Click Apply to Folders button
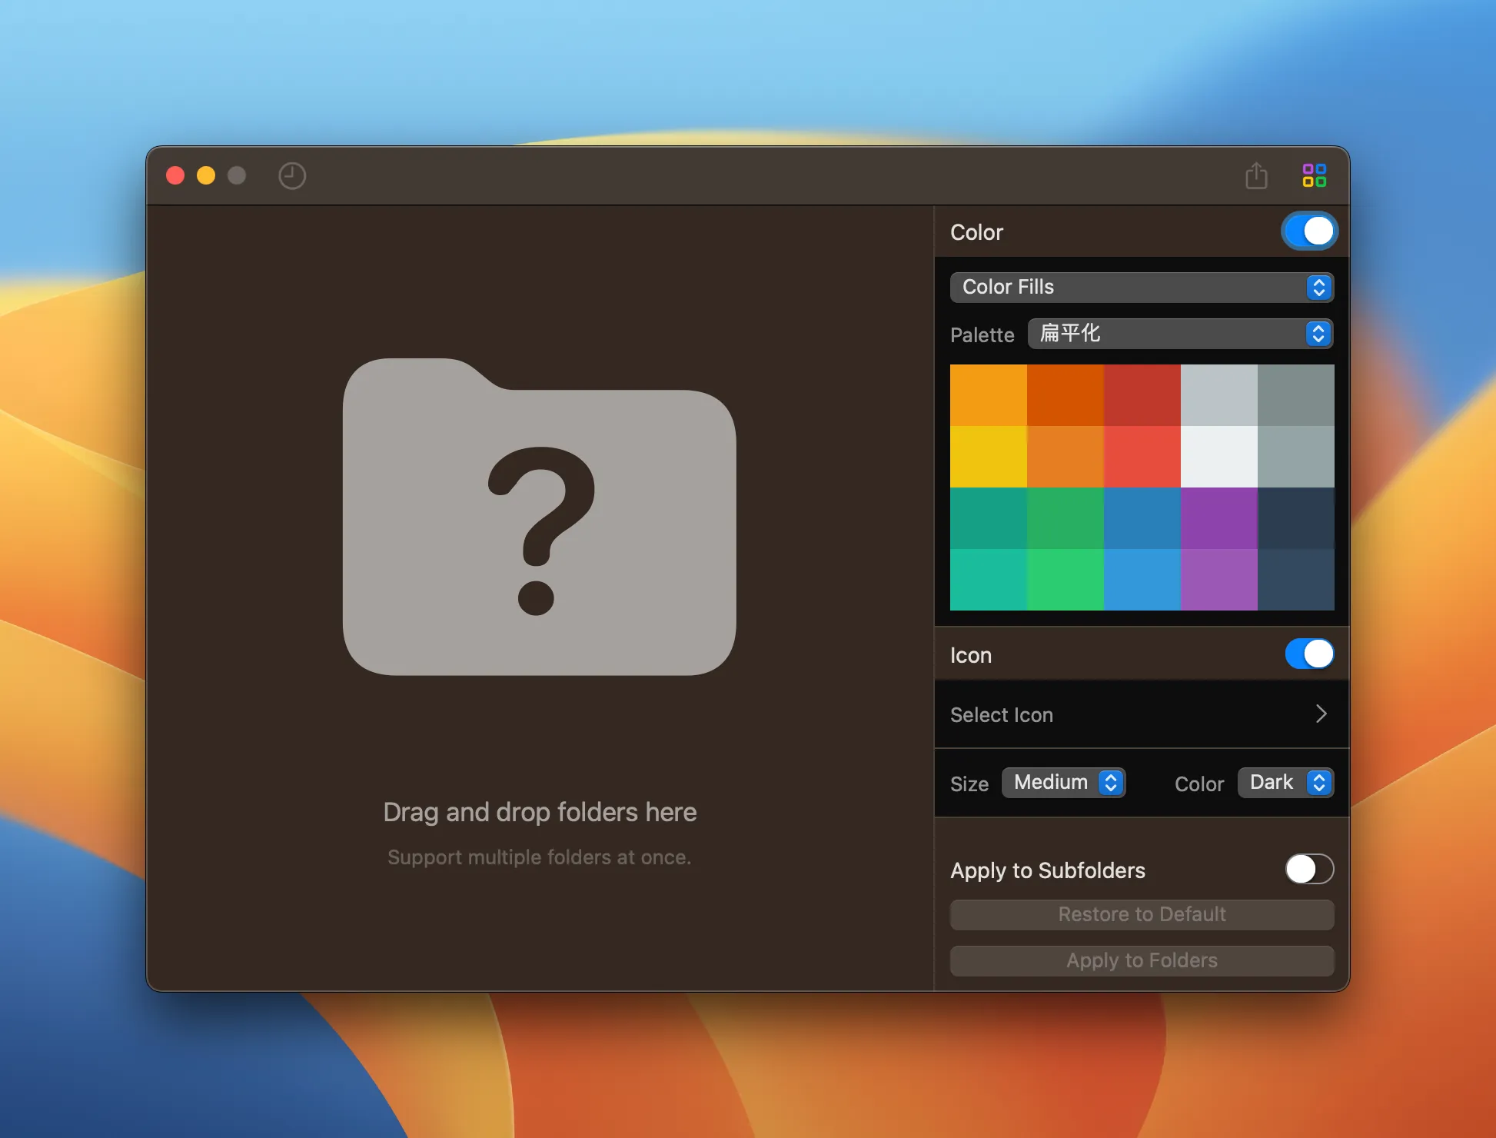This screenshot has width=1496, height=1138. click(x=1142, y=960)
